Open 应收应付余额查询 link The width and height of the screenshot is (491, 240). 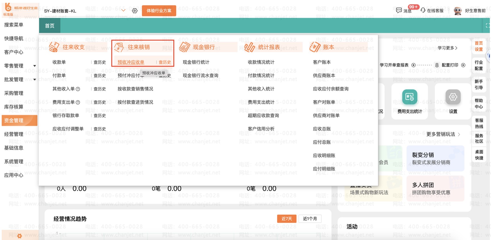tap(331, 89)
